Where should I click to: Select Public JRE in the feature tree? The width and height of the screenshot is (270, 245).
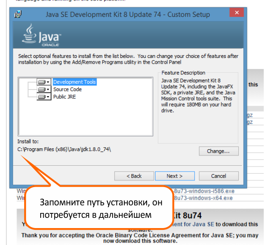pyautogui.click(x=64, y=97)
